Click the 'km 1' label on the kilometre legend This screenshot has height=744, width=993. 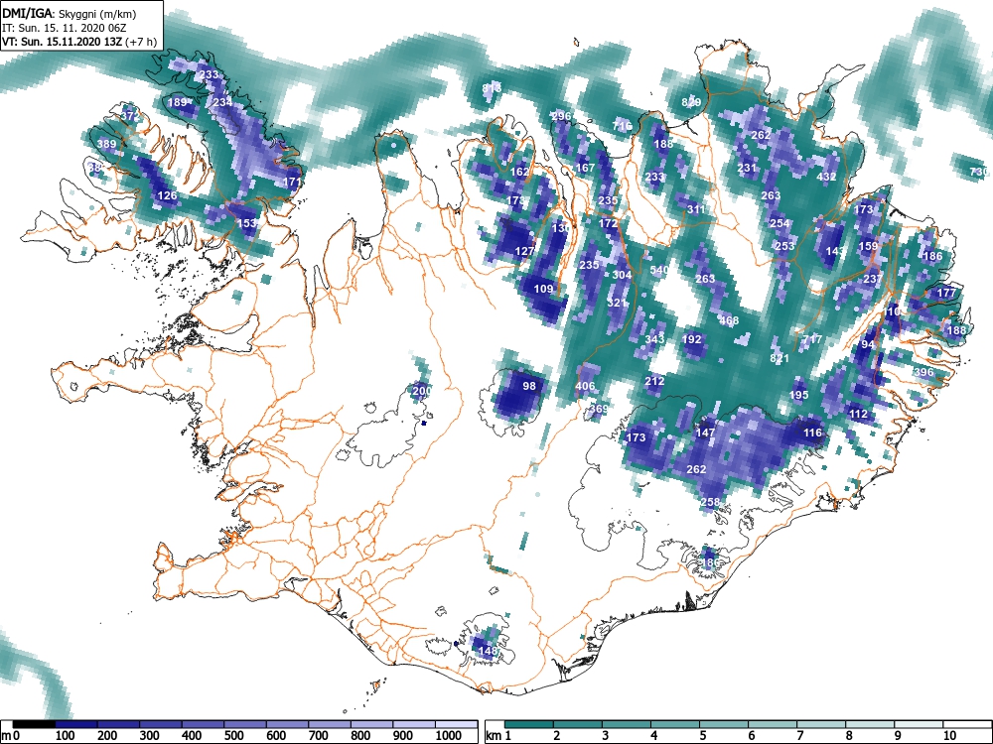[499, 736]
